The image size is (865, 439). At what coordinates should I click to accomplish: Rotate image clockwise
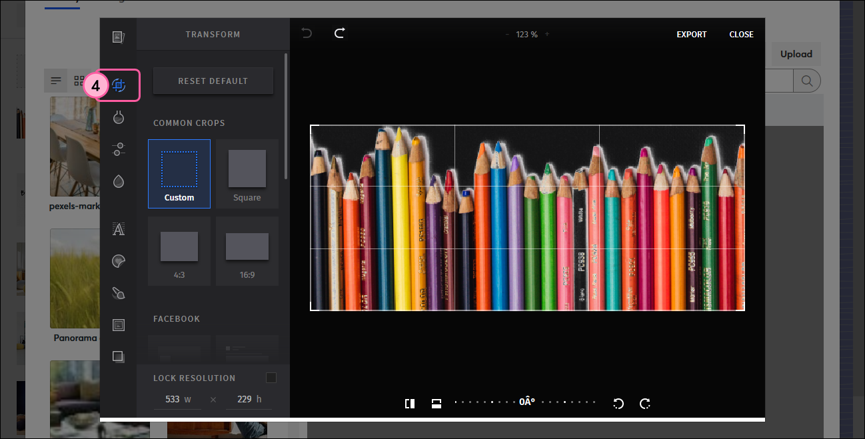click(x=644, y=403)
